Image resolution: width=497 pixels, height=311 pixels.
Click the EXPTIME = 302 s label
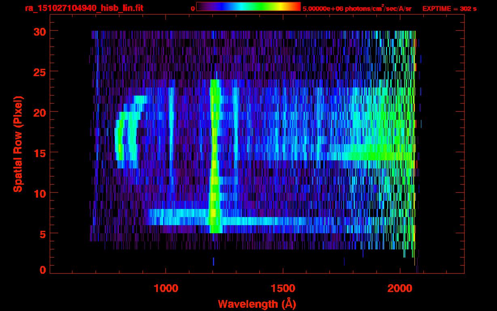tap(449, 9)
